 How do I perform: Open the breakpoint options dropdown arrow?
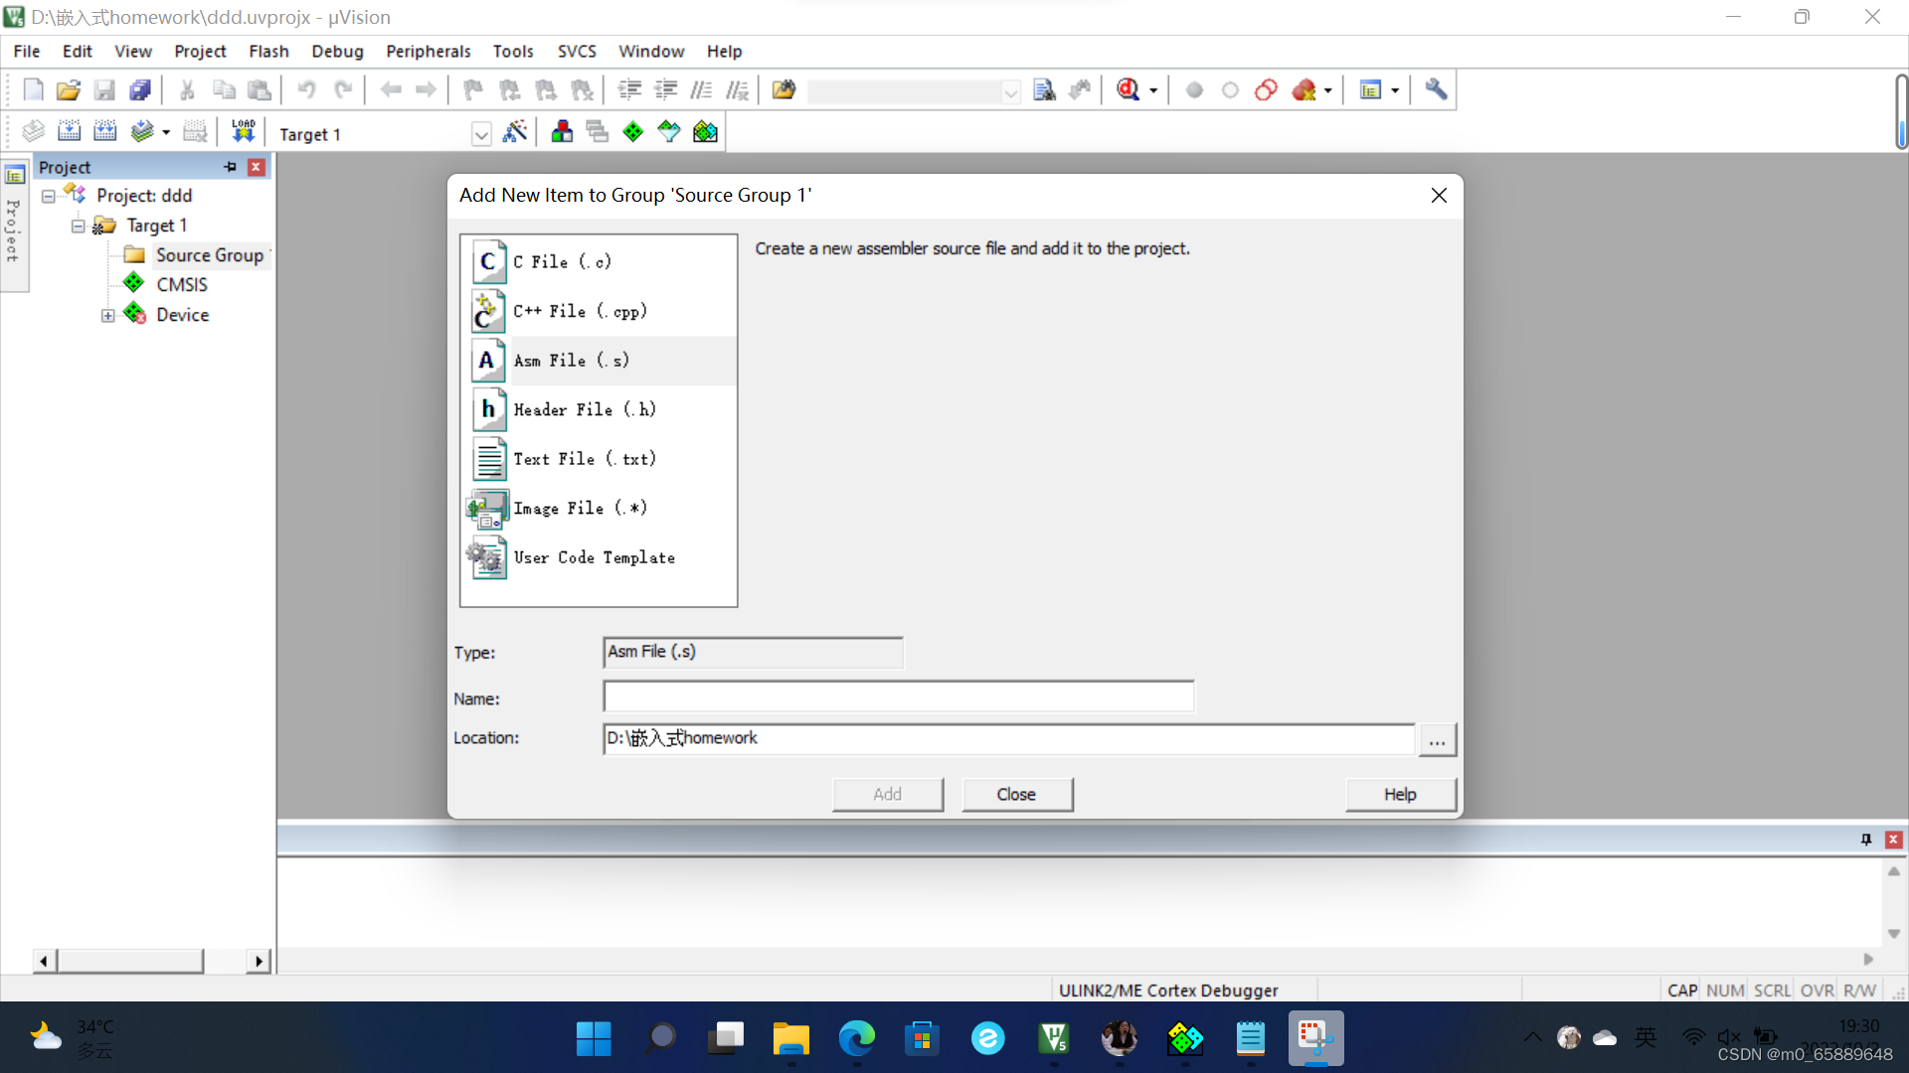coord(1328,90)
